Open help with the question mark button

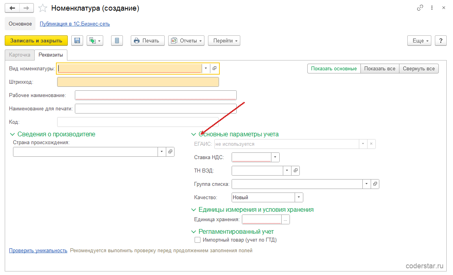pyautogui.click(x=440, y=40)
